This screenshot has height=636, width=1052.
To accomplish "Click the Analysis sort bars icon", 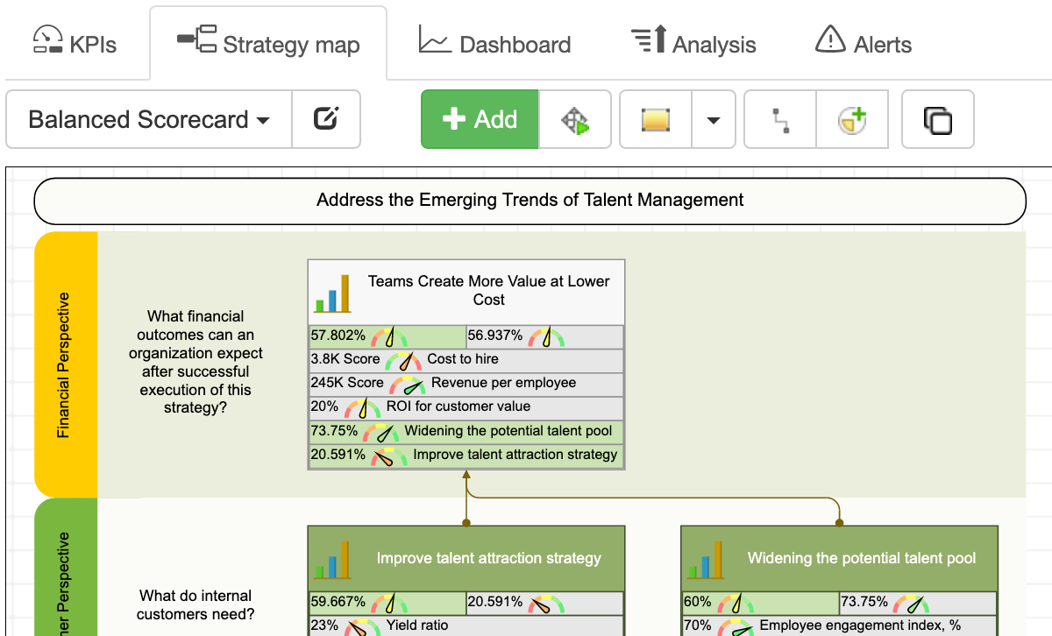I will click(x=649, y=39).
